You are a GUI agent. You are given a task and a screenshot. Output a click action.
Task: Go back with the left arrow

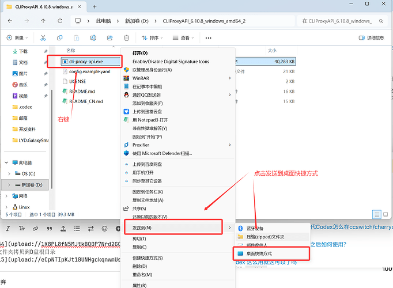click(10, 21)
